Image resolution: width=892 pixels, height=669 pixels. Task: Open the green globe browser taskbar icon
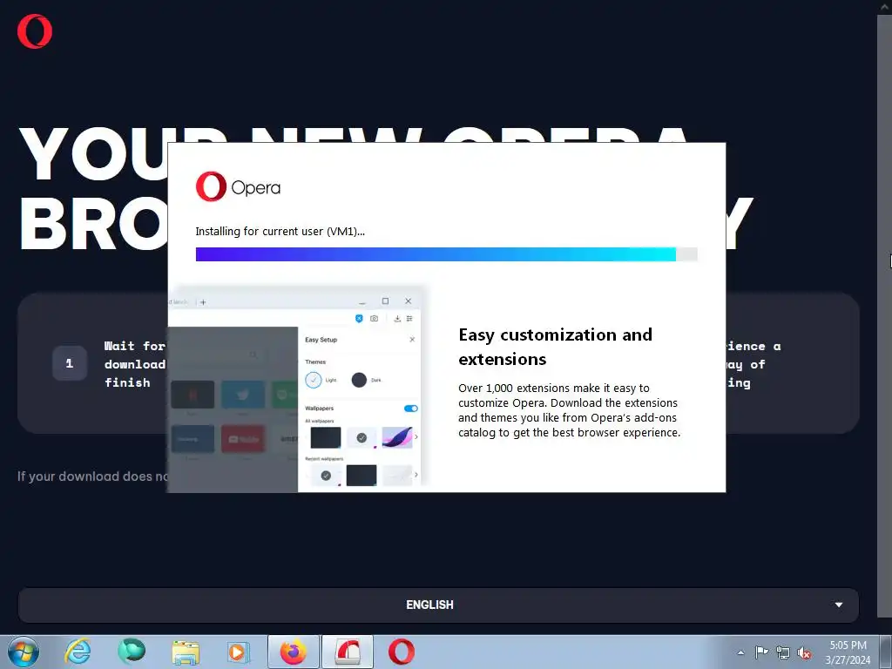132,652
